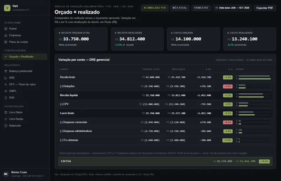Click the EBITDA realized value 12.461.700
Viewport: 281px width, 181px height.
[x=248, y=161]
